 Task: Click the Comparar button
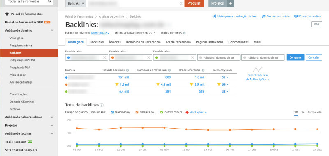pos(295,57)
